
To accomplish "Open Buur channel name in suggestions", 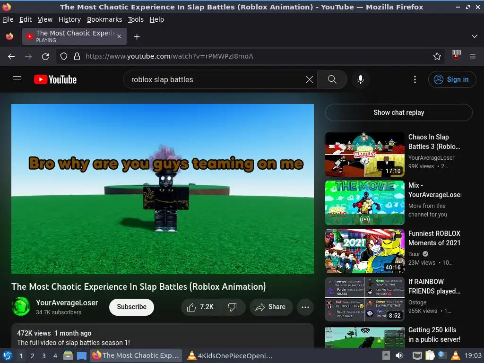I will (x=414, y=254).
